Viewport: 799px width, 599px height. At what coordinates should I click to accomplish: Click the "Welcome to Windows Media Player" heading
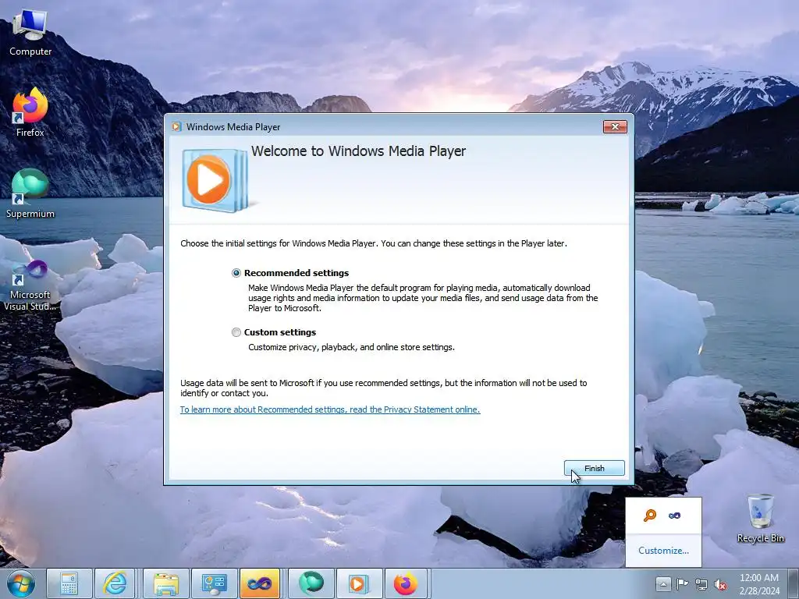point(358,151)
